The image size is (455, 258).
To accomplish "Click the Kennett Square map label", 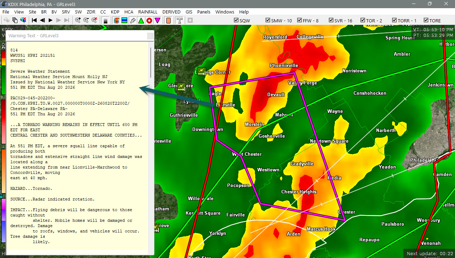I will click(203, 213).
